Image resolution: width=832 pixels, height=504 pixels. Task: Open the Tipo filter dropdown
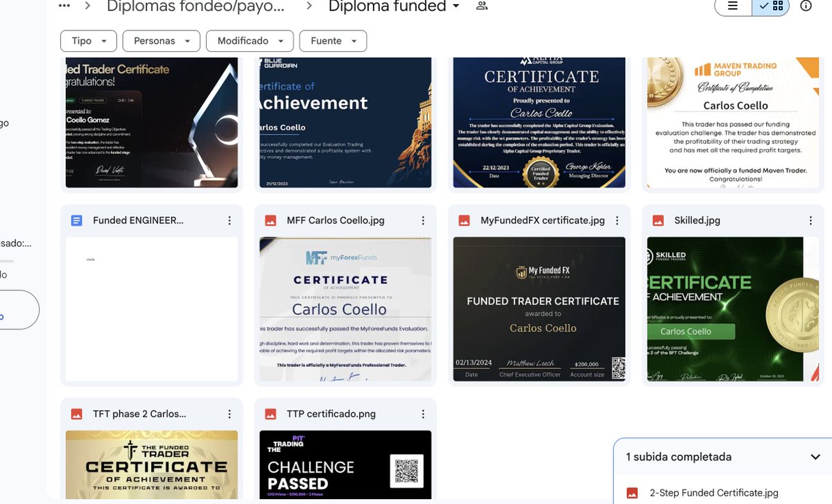pyautogui.click(x=89, y=41)
